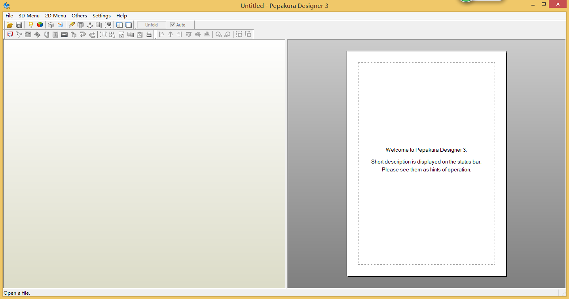Click the cube with corner brackets icon

click(108, 25)
